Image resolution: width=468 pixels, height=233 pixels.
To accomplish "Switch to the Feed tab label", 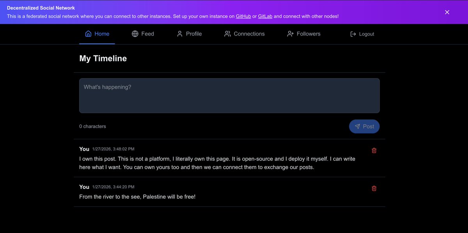I will 147,34.
